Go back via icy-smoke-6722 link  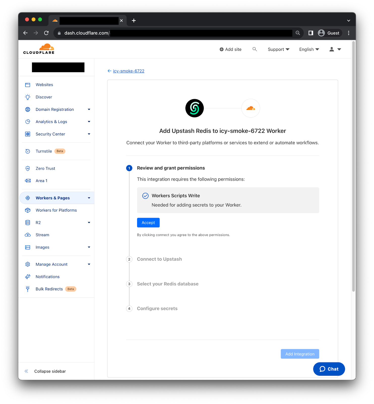click(x=129, y=71)
